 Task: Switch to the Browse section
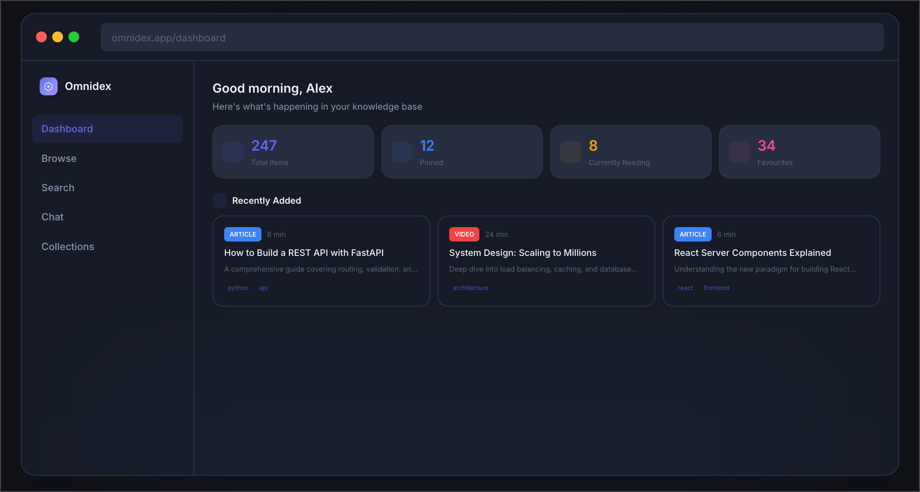(x=59, y=158)
